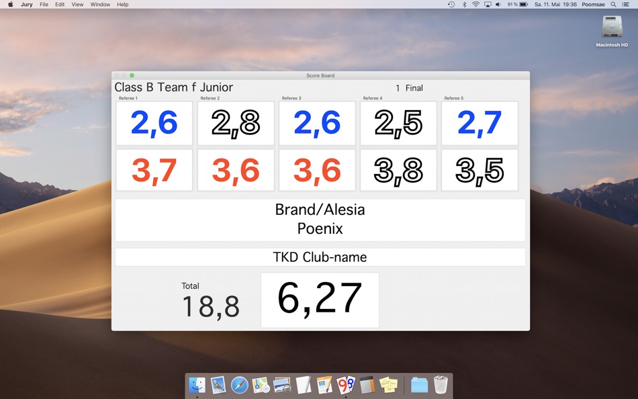Viewport: 638px width, 399px height.
Task: Click the TKD Club-name field
Action: pyautogui.click(x=319, y=257)
